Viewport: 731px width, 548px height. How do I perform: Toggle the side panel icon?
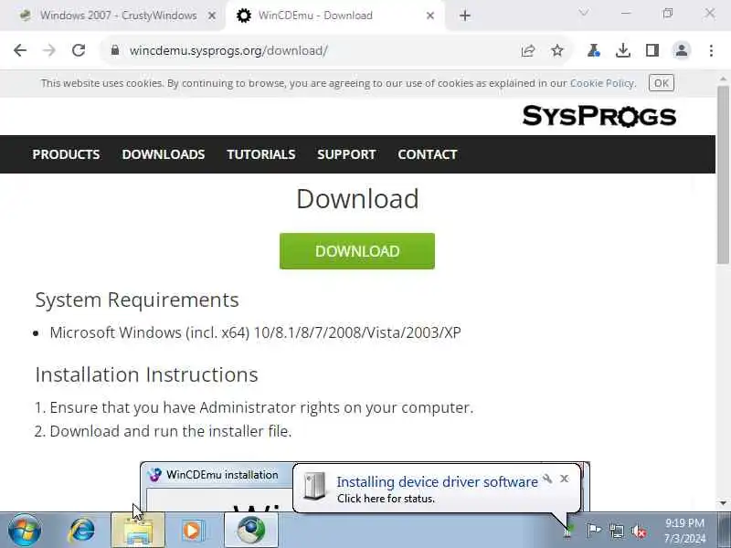pyautogui.click(x=652, y=50)
